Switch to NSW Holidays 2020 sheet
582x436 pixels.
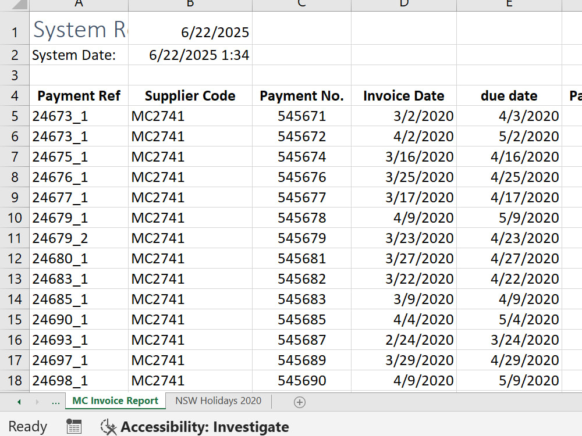[218, 401]
